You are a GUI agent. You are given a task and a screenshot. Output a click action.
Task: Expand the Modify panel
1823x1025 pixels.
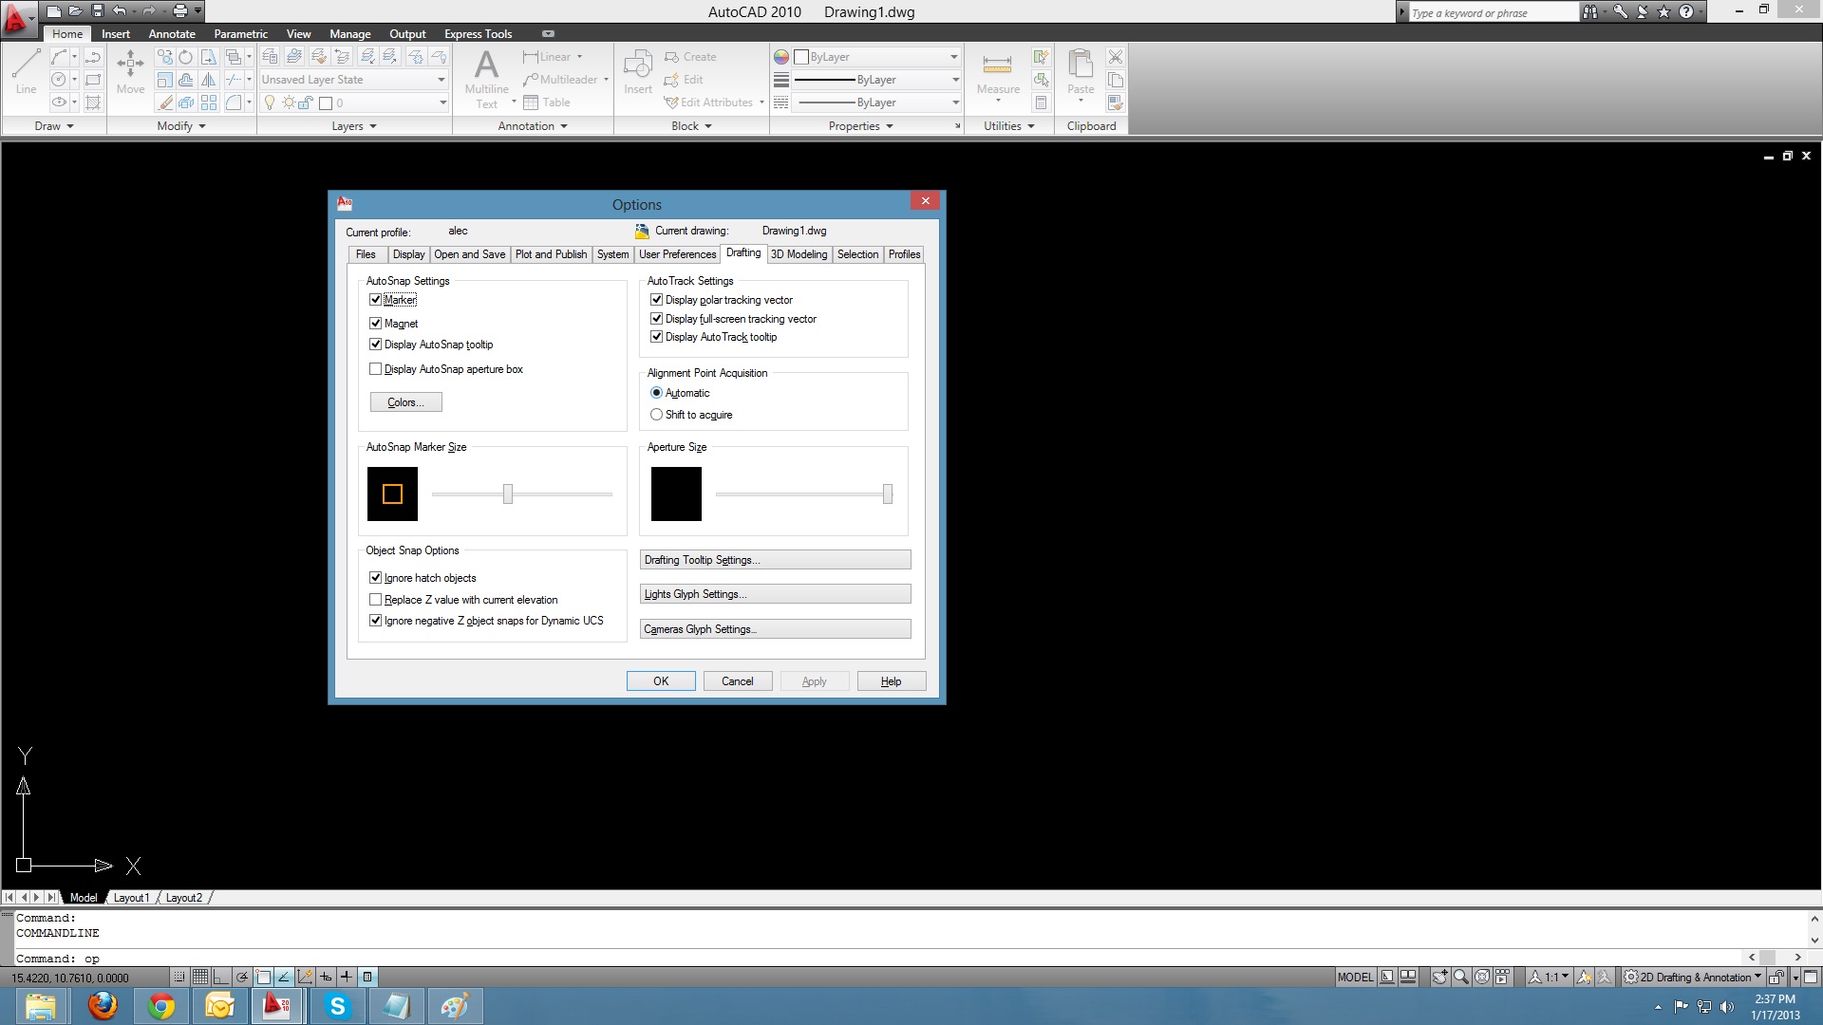[x=181, y=126]
